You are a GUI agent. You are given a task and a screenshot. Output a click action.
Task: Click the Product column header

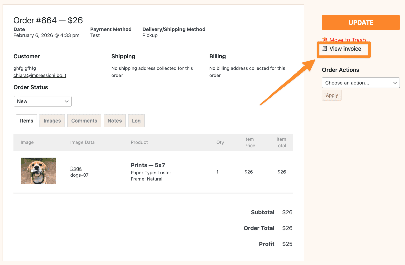(x=139, y=142)
